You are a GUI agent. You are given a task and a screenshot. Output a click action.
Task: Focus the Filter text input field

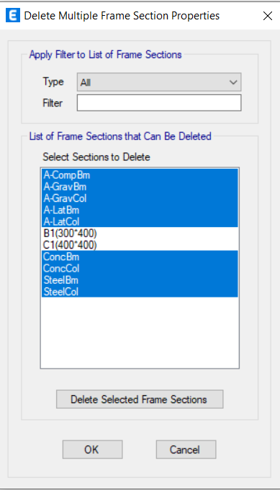[x=159, y=103]
